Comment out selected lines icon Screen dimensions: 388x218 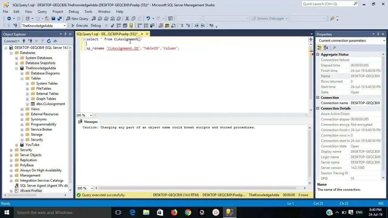182,25
